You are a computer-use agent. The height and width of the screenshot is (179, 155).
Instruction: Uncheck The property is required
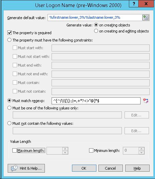click(x=10, y=33)
